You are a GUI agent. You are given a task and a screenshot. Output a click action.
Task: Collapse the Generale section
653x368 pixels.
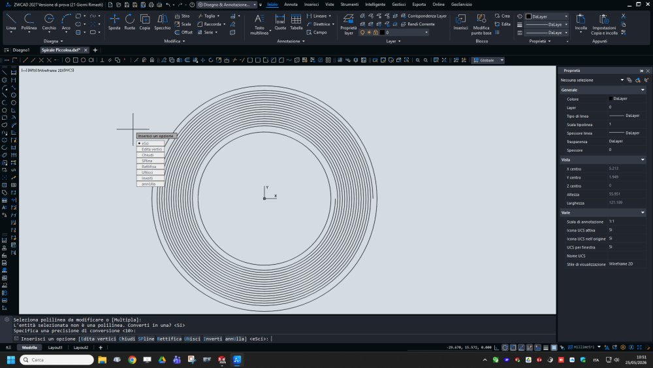coord(643,90)
